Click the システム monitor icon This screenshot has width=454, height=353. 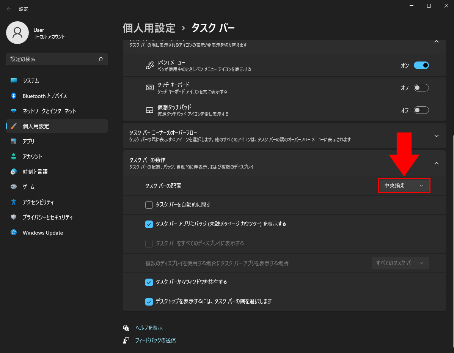[14, 80]
